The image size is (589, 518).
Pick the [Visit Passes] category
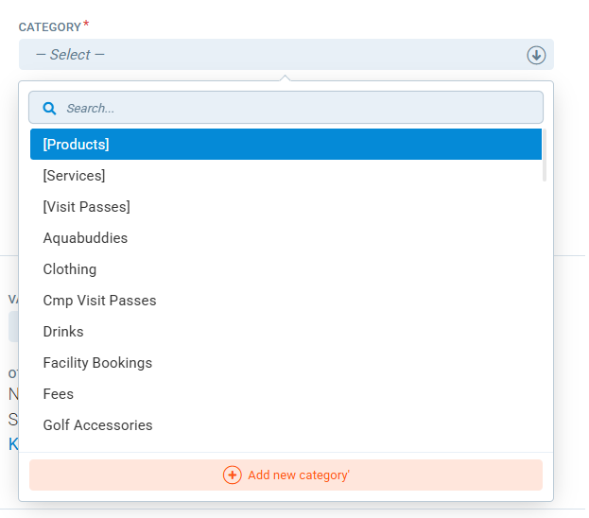(x=86, y=207)
